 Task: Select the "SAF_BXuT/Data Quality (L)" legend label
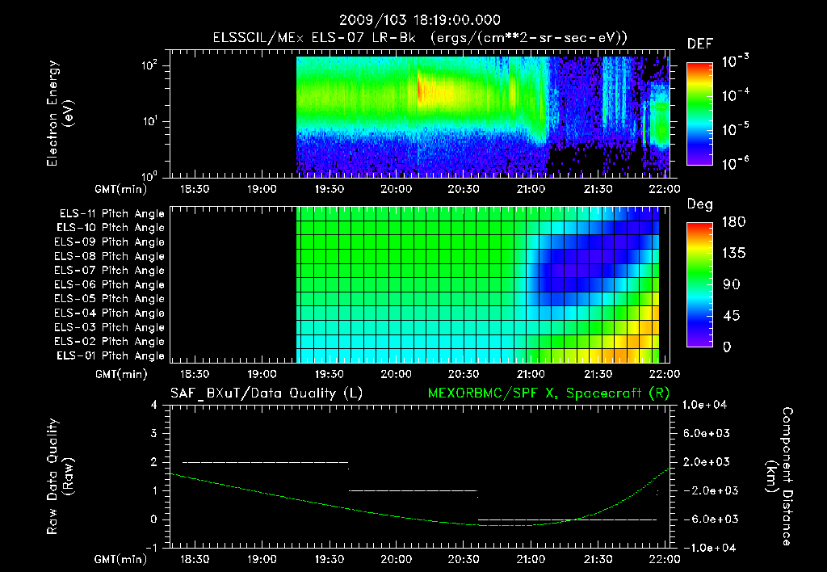coord(267,393)
